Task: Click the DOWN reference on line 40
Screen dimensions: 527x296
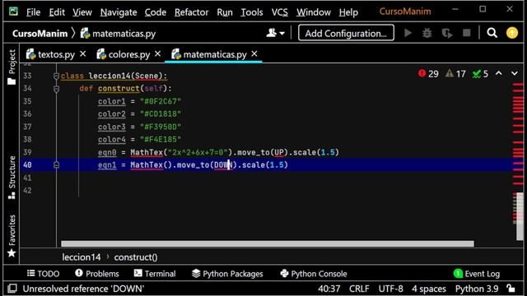Action: point(223,164)
